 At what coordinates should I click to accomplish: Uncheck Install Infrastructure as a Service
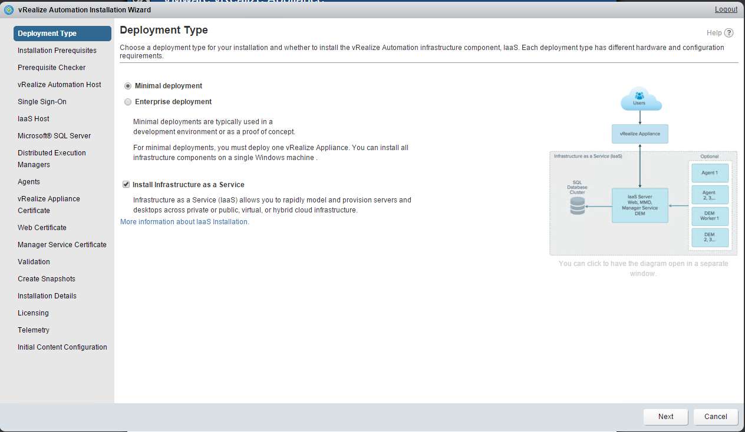click(126, 184)
